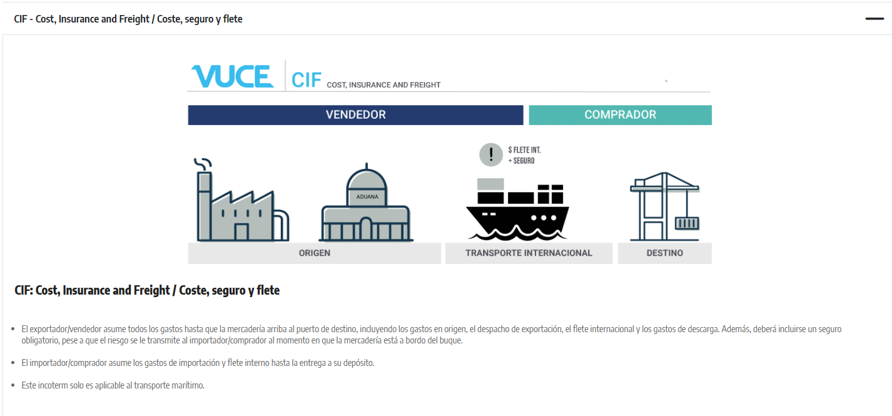892x416 pixels.
Task: Click the paragraph starting 'El exportador/vendedor asume'
Action: (431, 335)
